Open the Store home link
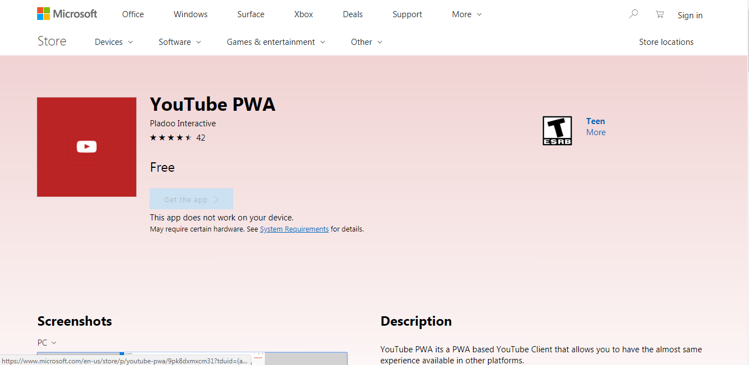The image size is (749, 365). coord(52,41)
